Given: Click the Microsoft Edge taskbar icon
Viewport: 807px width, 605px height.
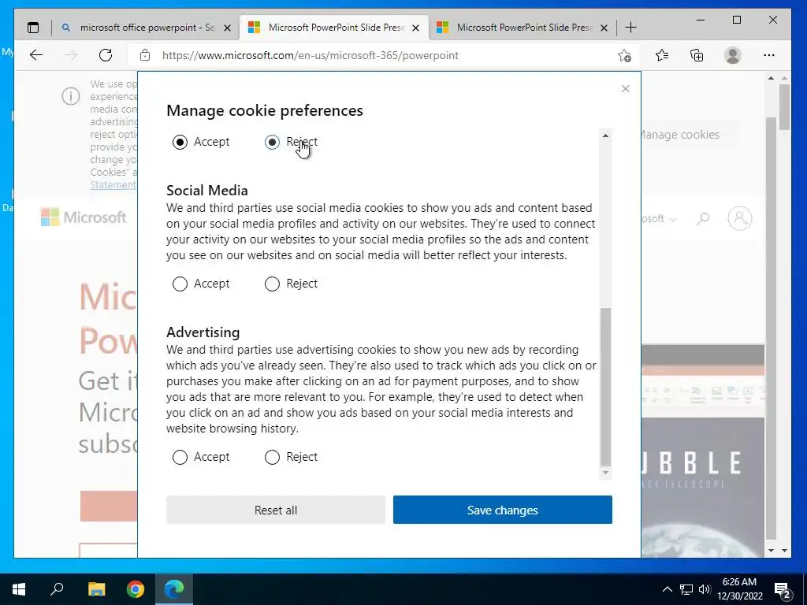Looking at the screenshot, I should click(174, 589).
